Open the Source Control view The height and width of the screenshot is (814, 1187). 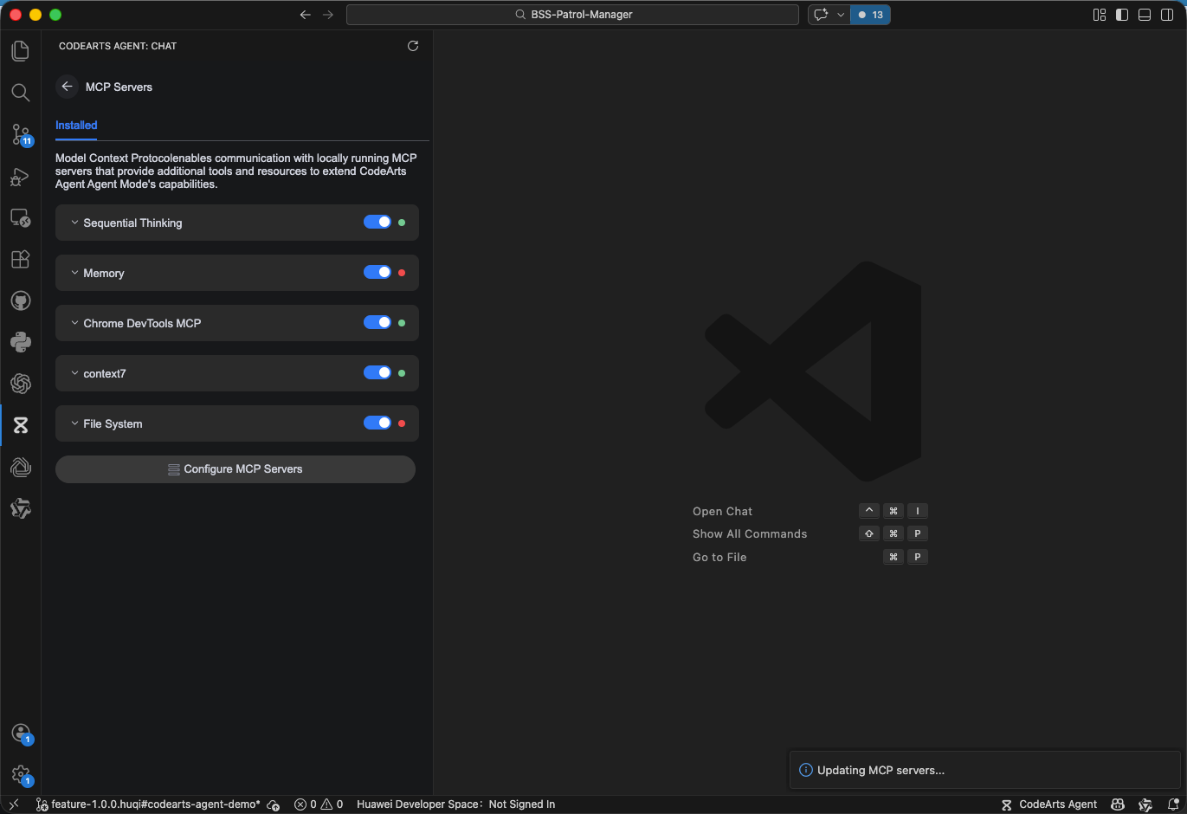click(x=21, y=134)
